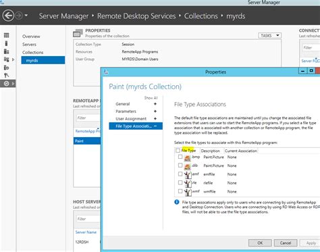Open Collections in navigation pane
The height and width of the screenshot is (252, 320).
(32, 52)
